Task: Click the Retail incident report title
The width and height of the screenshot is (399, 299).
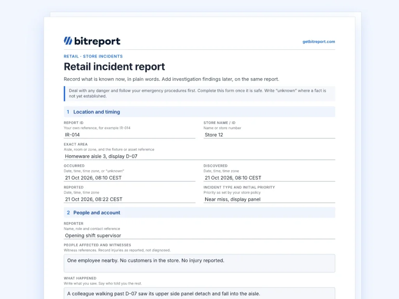Action: (114, 67)
